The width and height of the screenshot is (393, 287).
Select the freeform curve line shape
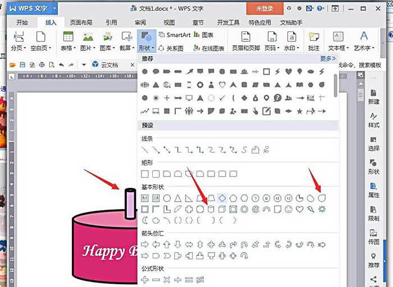[244, 150]
